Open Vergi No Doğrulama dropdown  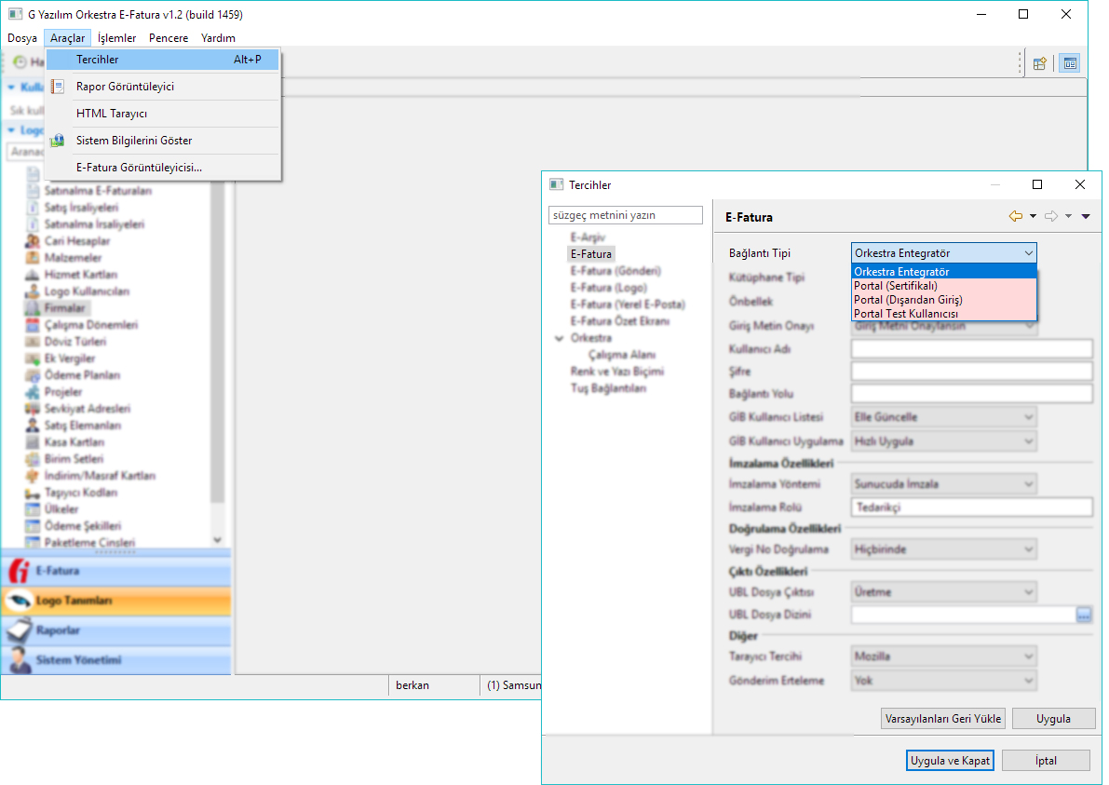(944, 549)
